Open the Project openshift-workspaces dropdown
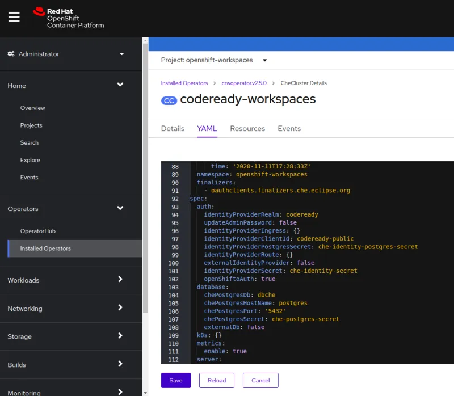The width and height of the screenshot is (454, 396). pos(214,60)
